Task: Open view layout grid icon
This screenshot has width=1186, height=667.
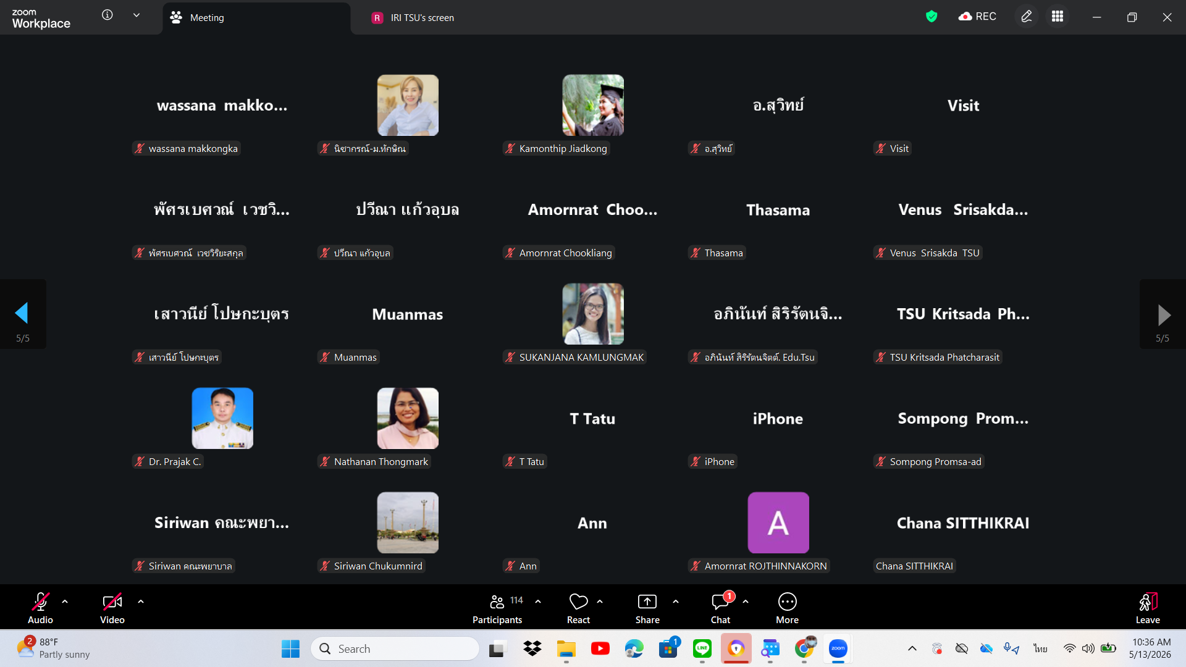Action: click(1058, 17)
